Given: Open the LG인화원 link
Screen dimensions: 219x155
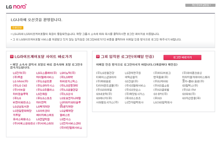Looking at the screenshot, I should click(42, 94).
